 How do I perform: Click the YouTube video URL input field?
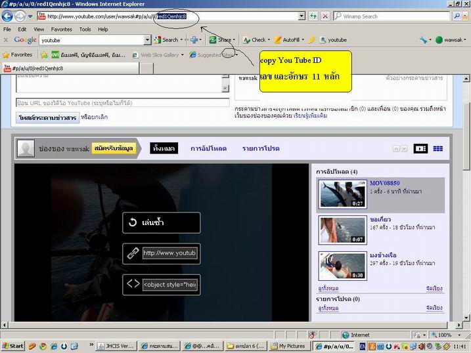click(x=123, y=103)
